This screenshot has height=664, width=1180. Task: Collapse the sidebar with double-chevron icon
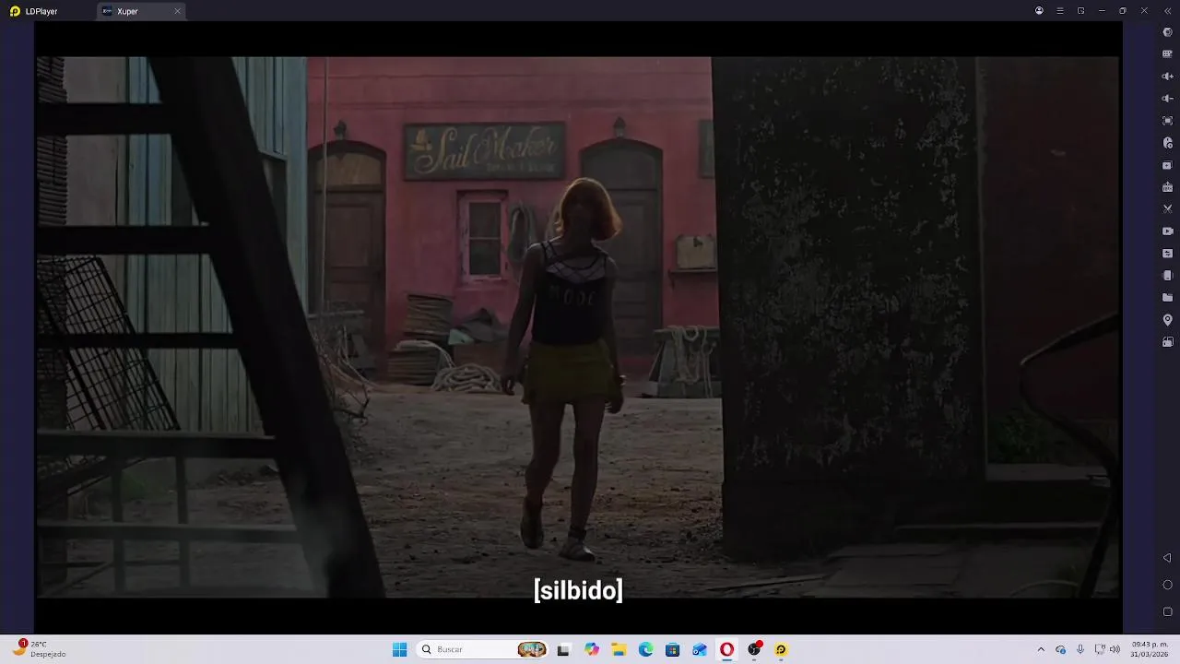pos(1167,11)
